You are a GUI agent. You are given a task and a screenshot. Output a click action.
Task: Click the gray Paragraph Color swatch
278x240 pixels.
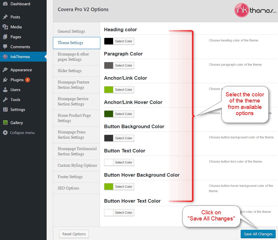tap(109, 65)
